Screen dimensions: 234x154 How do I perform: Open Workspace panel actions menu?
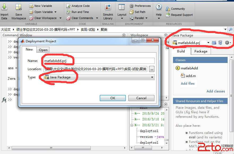tap(166, 35)
